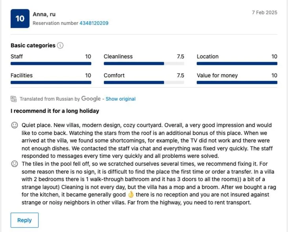Click the sad face negative feedback icon

coord(15,163)
